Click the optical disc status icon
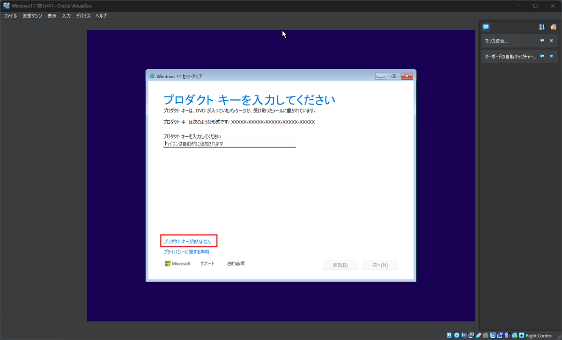Screen dimensions: 562x340 [x=457, y=335]
